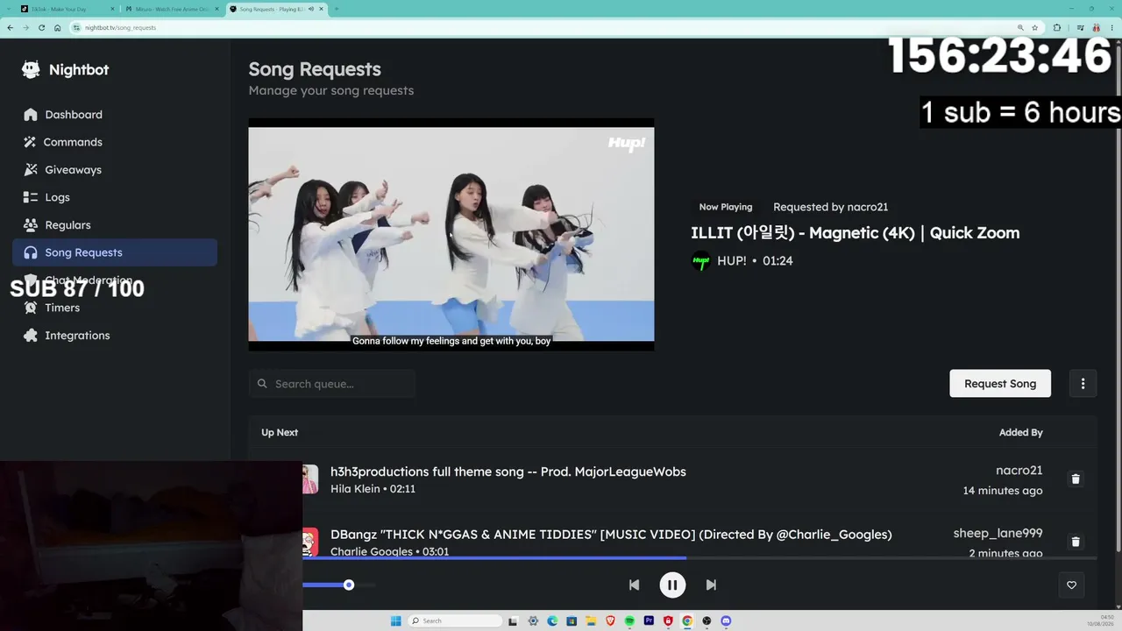Open Premiere Pro from the taskbar
The width and height of the screenshot is (1122, 631).
click(x=649, y=620)
